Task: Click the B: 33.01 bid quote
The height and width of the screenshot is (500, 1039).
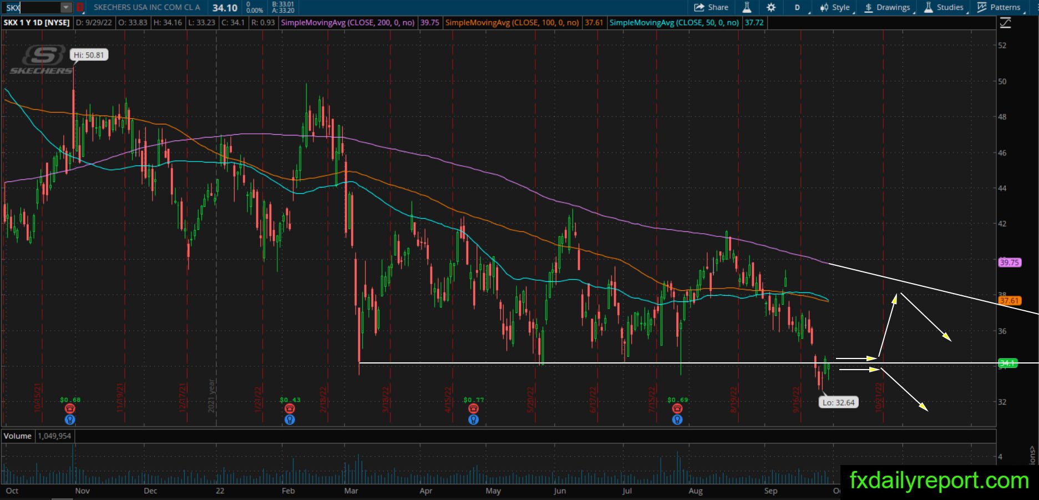Action: (283, 4)
